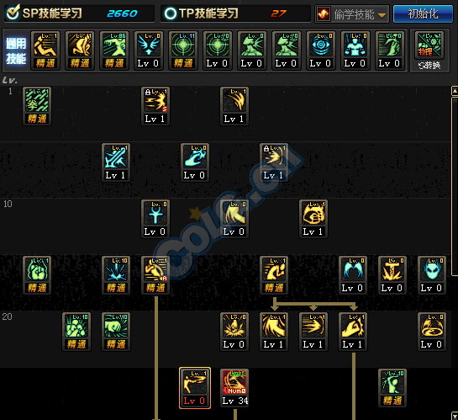Click the fist 拳 skill icon in level 1 row
The image size is (458, 420).
[37, 106]
